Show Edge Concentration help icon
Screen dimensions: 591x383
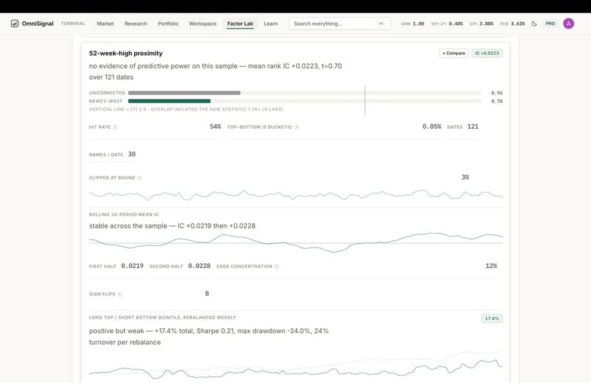[x=276, y=267]
